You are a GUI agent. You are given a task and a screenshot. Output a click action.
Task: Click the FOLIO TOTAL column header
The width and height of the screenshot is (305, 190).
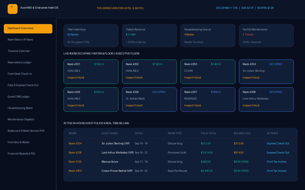[209, 134]
